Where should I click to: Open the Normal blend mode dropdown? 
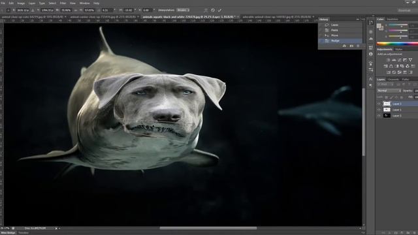click(389, 91)
